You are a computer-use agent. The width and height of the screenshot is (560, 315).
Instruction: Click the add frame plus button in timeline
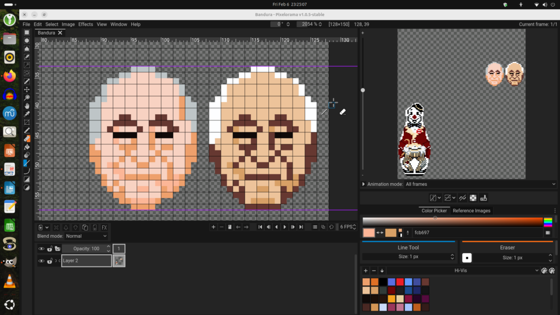213,227
